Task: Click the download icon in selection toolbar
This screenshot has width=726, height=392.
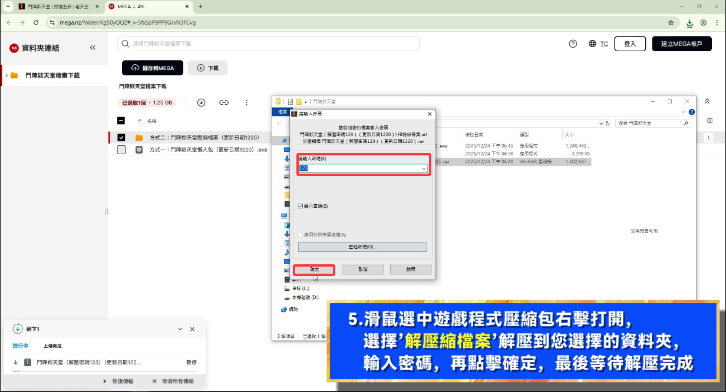Action: 201,102
